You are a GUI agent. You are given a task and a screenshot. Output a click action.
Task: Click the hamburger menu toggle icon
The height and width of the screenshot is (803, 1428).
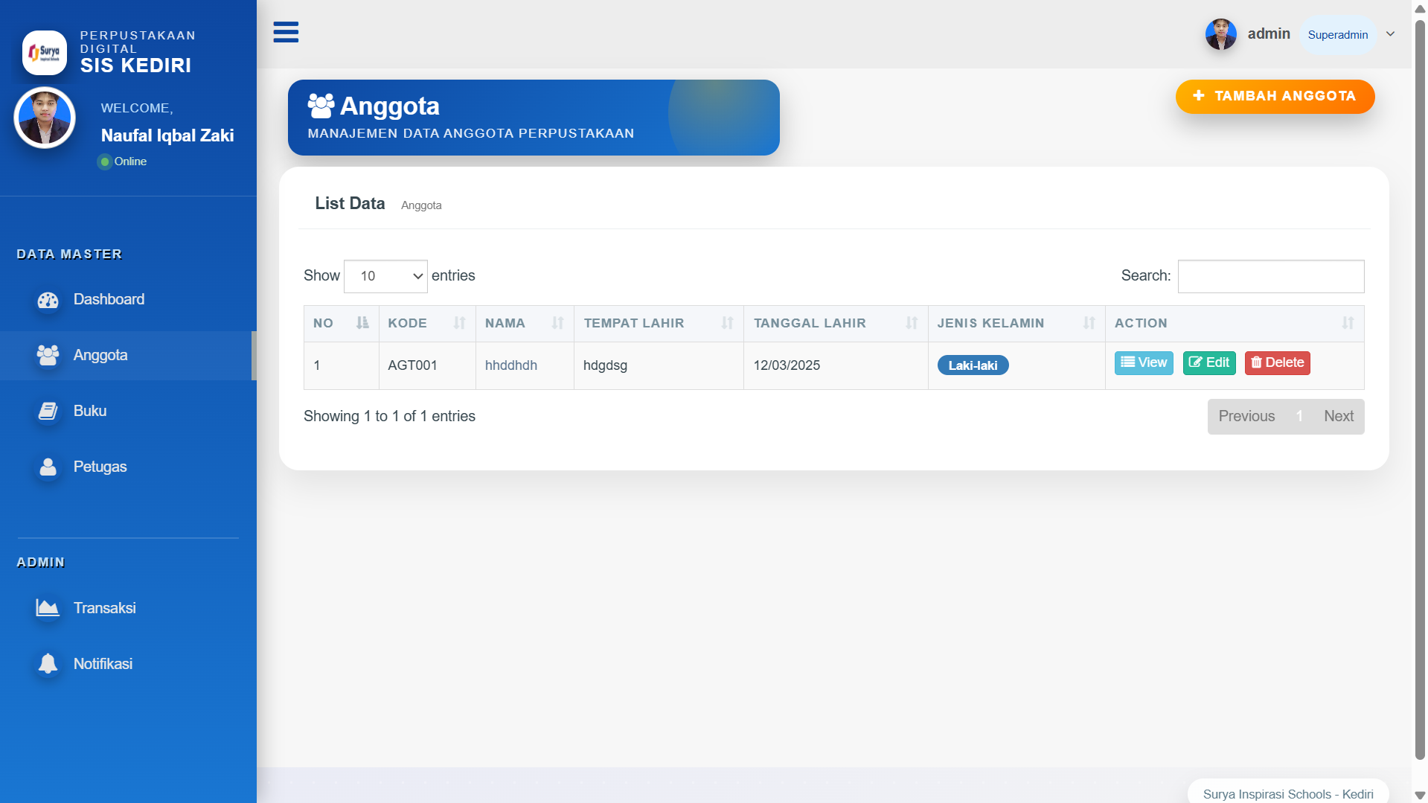tap(286, 33)
